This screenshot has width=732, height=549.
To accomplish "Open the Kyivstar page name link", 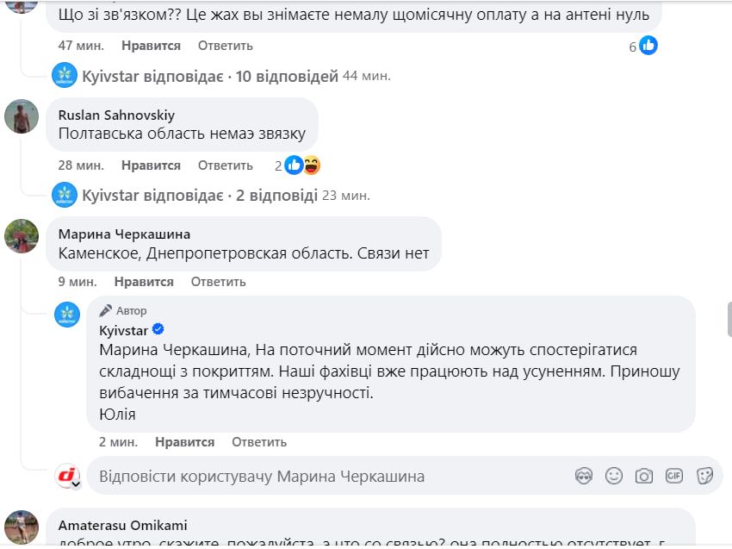I will tap(124, 330).
